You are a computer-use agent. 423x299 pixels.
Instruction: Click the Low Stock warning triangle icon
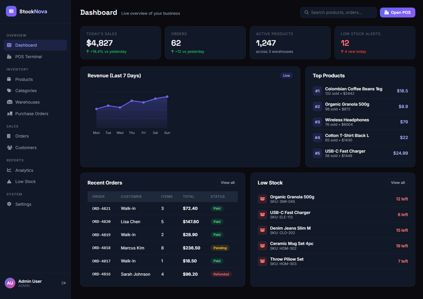9,182
